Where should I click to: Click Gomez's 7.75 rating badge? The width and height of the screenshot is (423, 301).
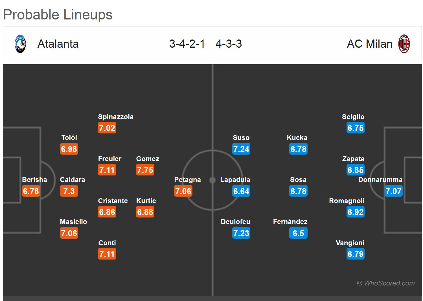(145, 170)
